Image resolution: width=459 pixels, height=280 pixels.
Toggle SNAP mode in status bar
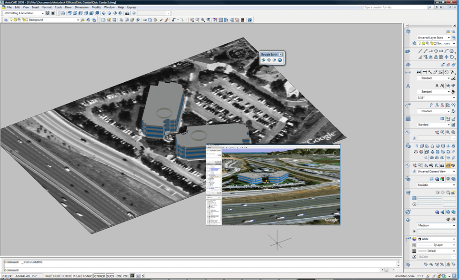[x=48, y=276]
